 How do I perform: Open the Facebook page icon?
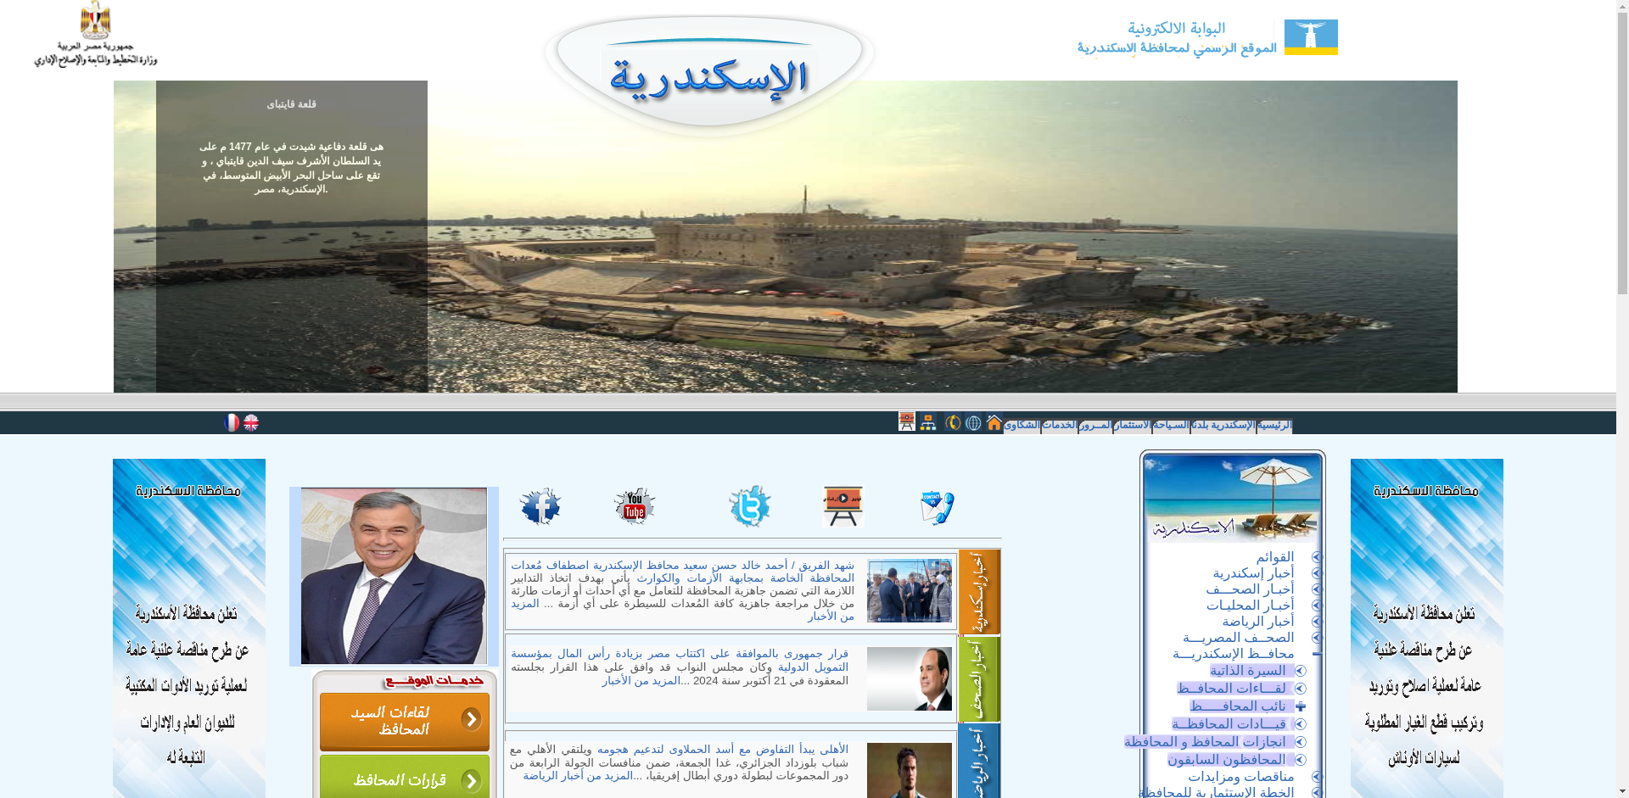click(x=540, y=506)
